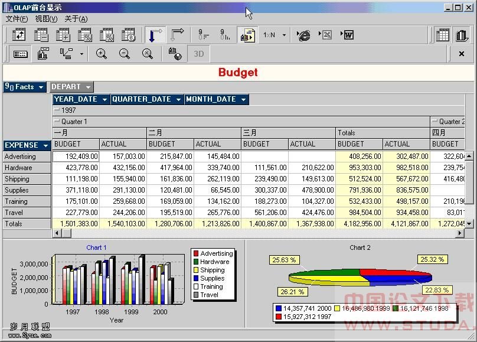477x342 pixels.
Task: Collapse the Quarter 2 header
Action: tap(434, 121)
